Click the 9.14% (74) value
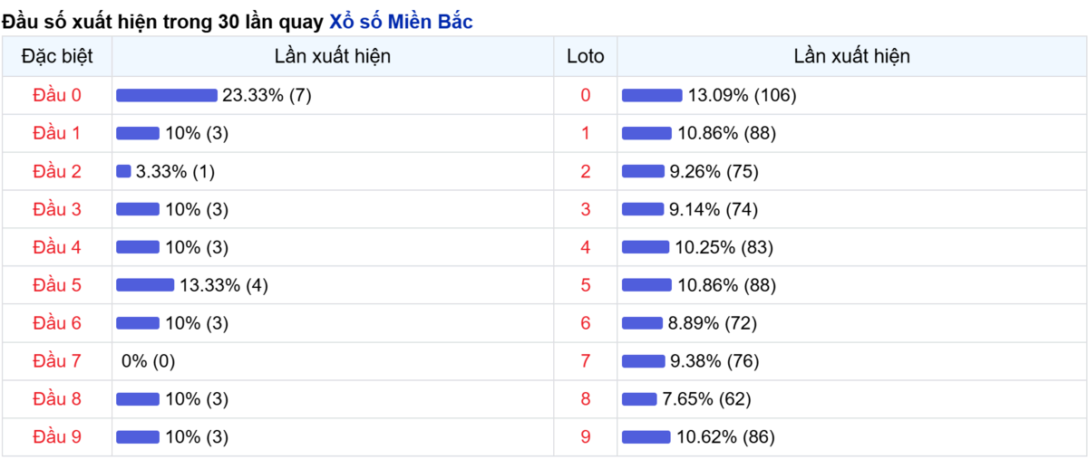Viewport: 1088px width, 459px height. (x=714, y=209)
